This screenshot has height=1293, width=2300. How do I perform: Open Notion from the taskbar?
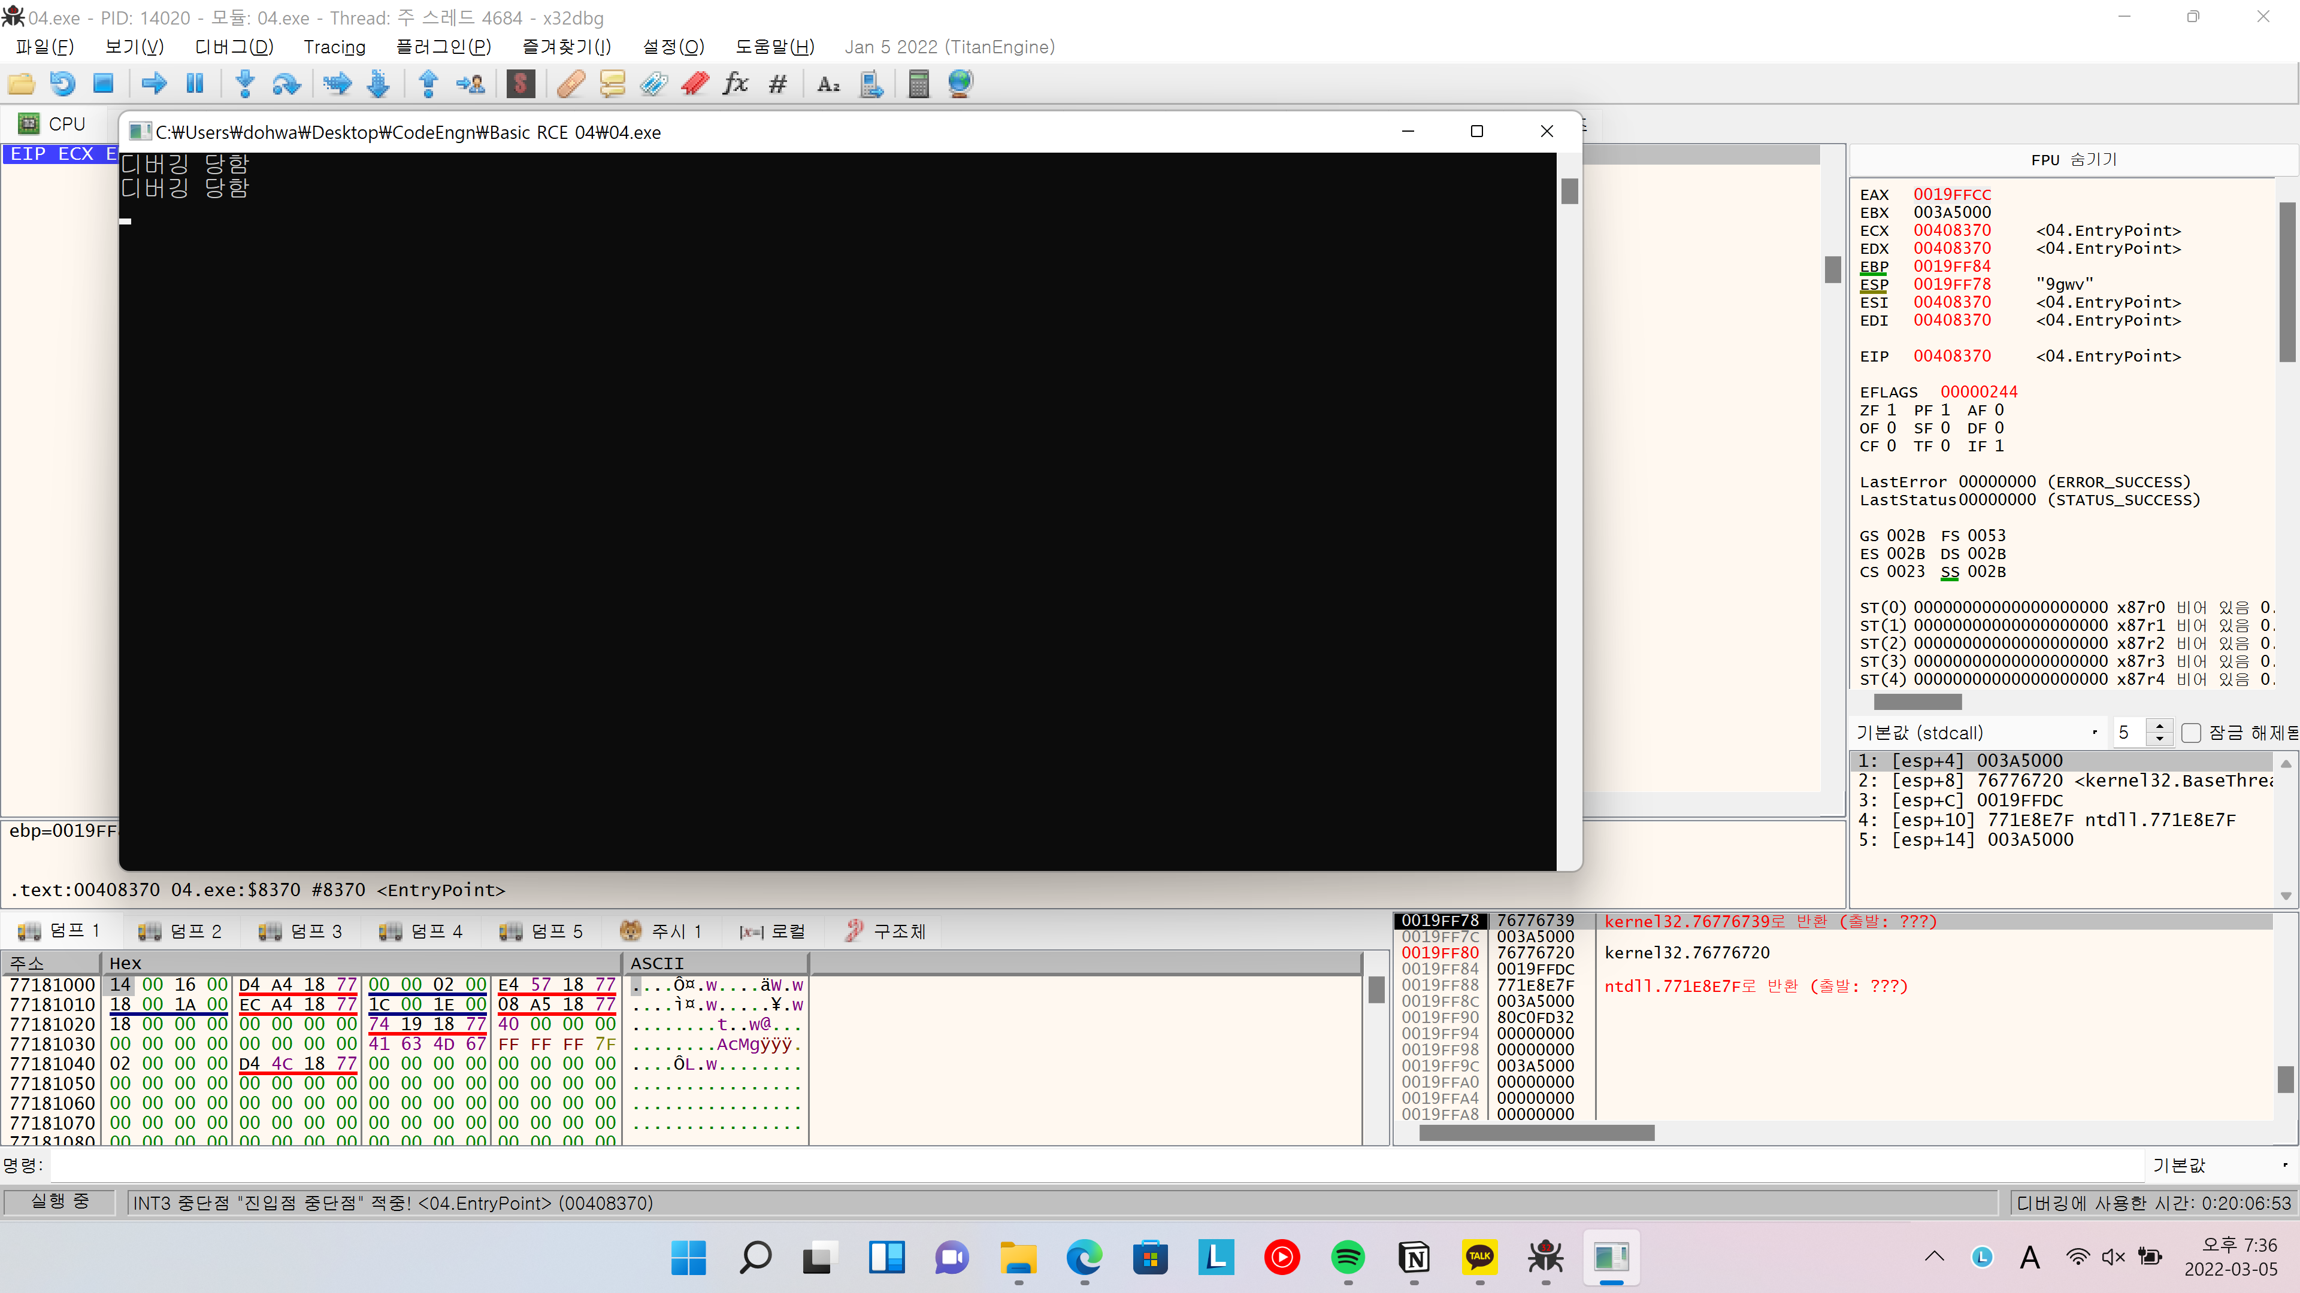click(x=1414, y=1258)
